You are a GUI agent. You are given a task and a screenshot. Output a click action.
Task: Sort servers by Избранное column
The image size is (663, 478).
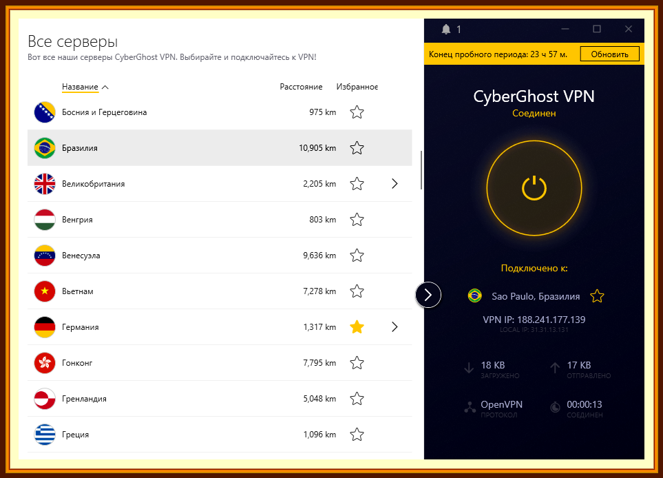tap(357, 87)
